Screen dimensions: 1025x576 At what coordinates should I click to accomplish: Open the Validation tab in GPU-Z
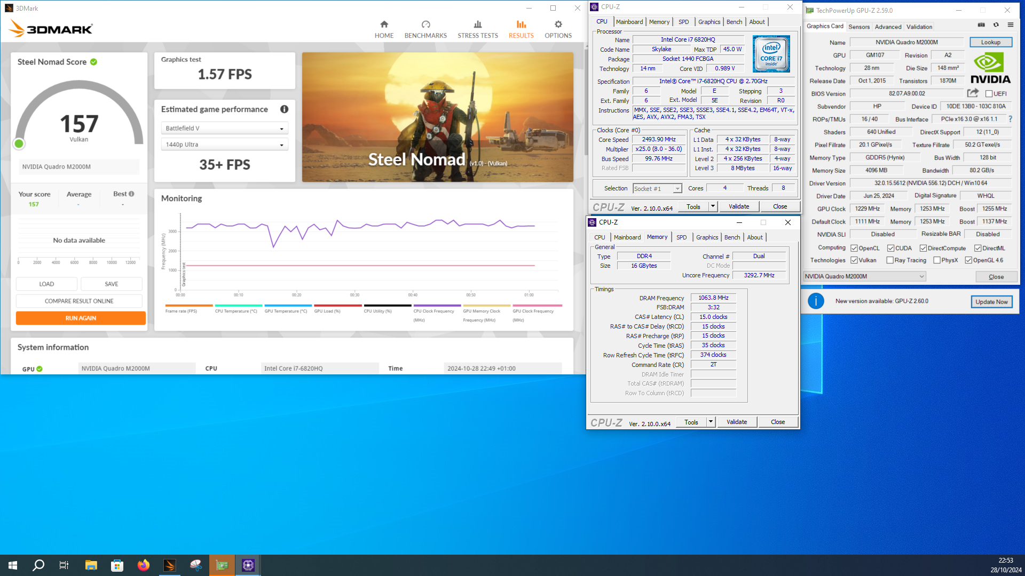point(919,27)
